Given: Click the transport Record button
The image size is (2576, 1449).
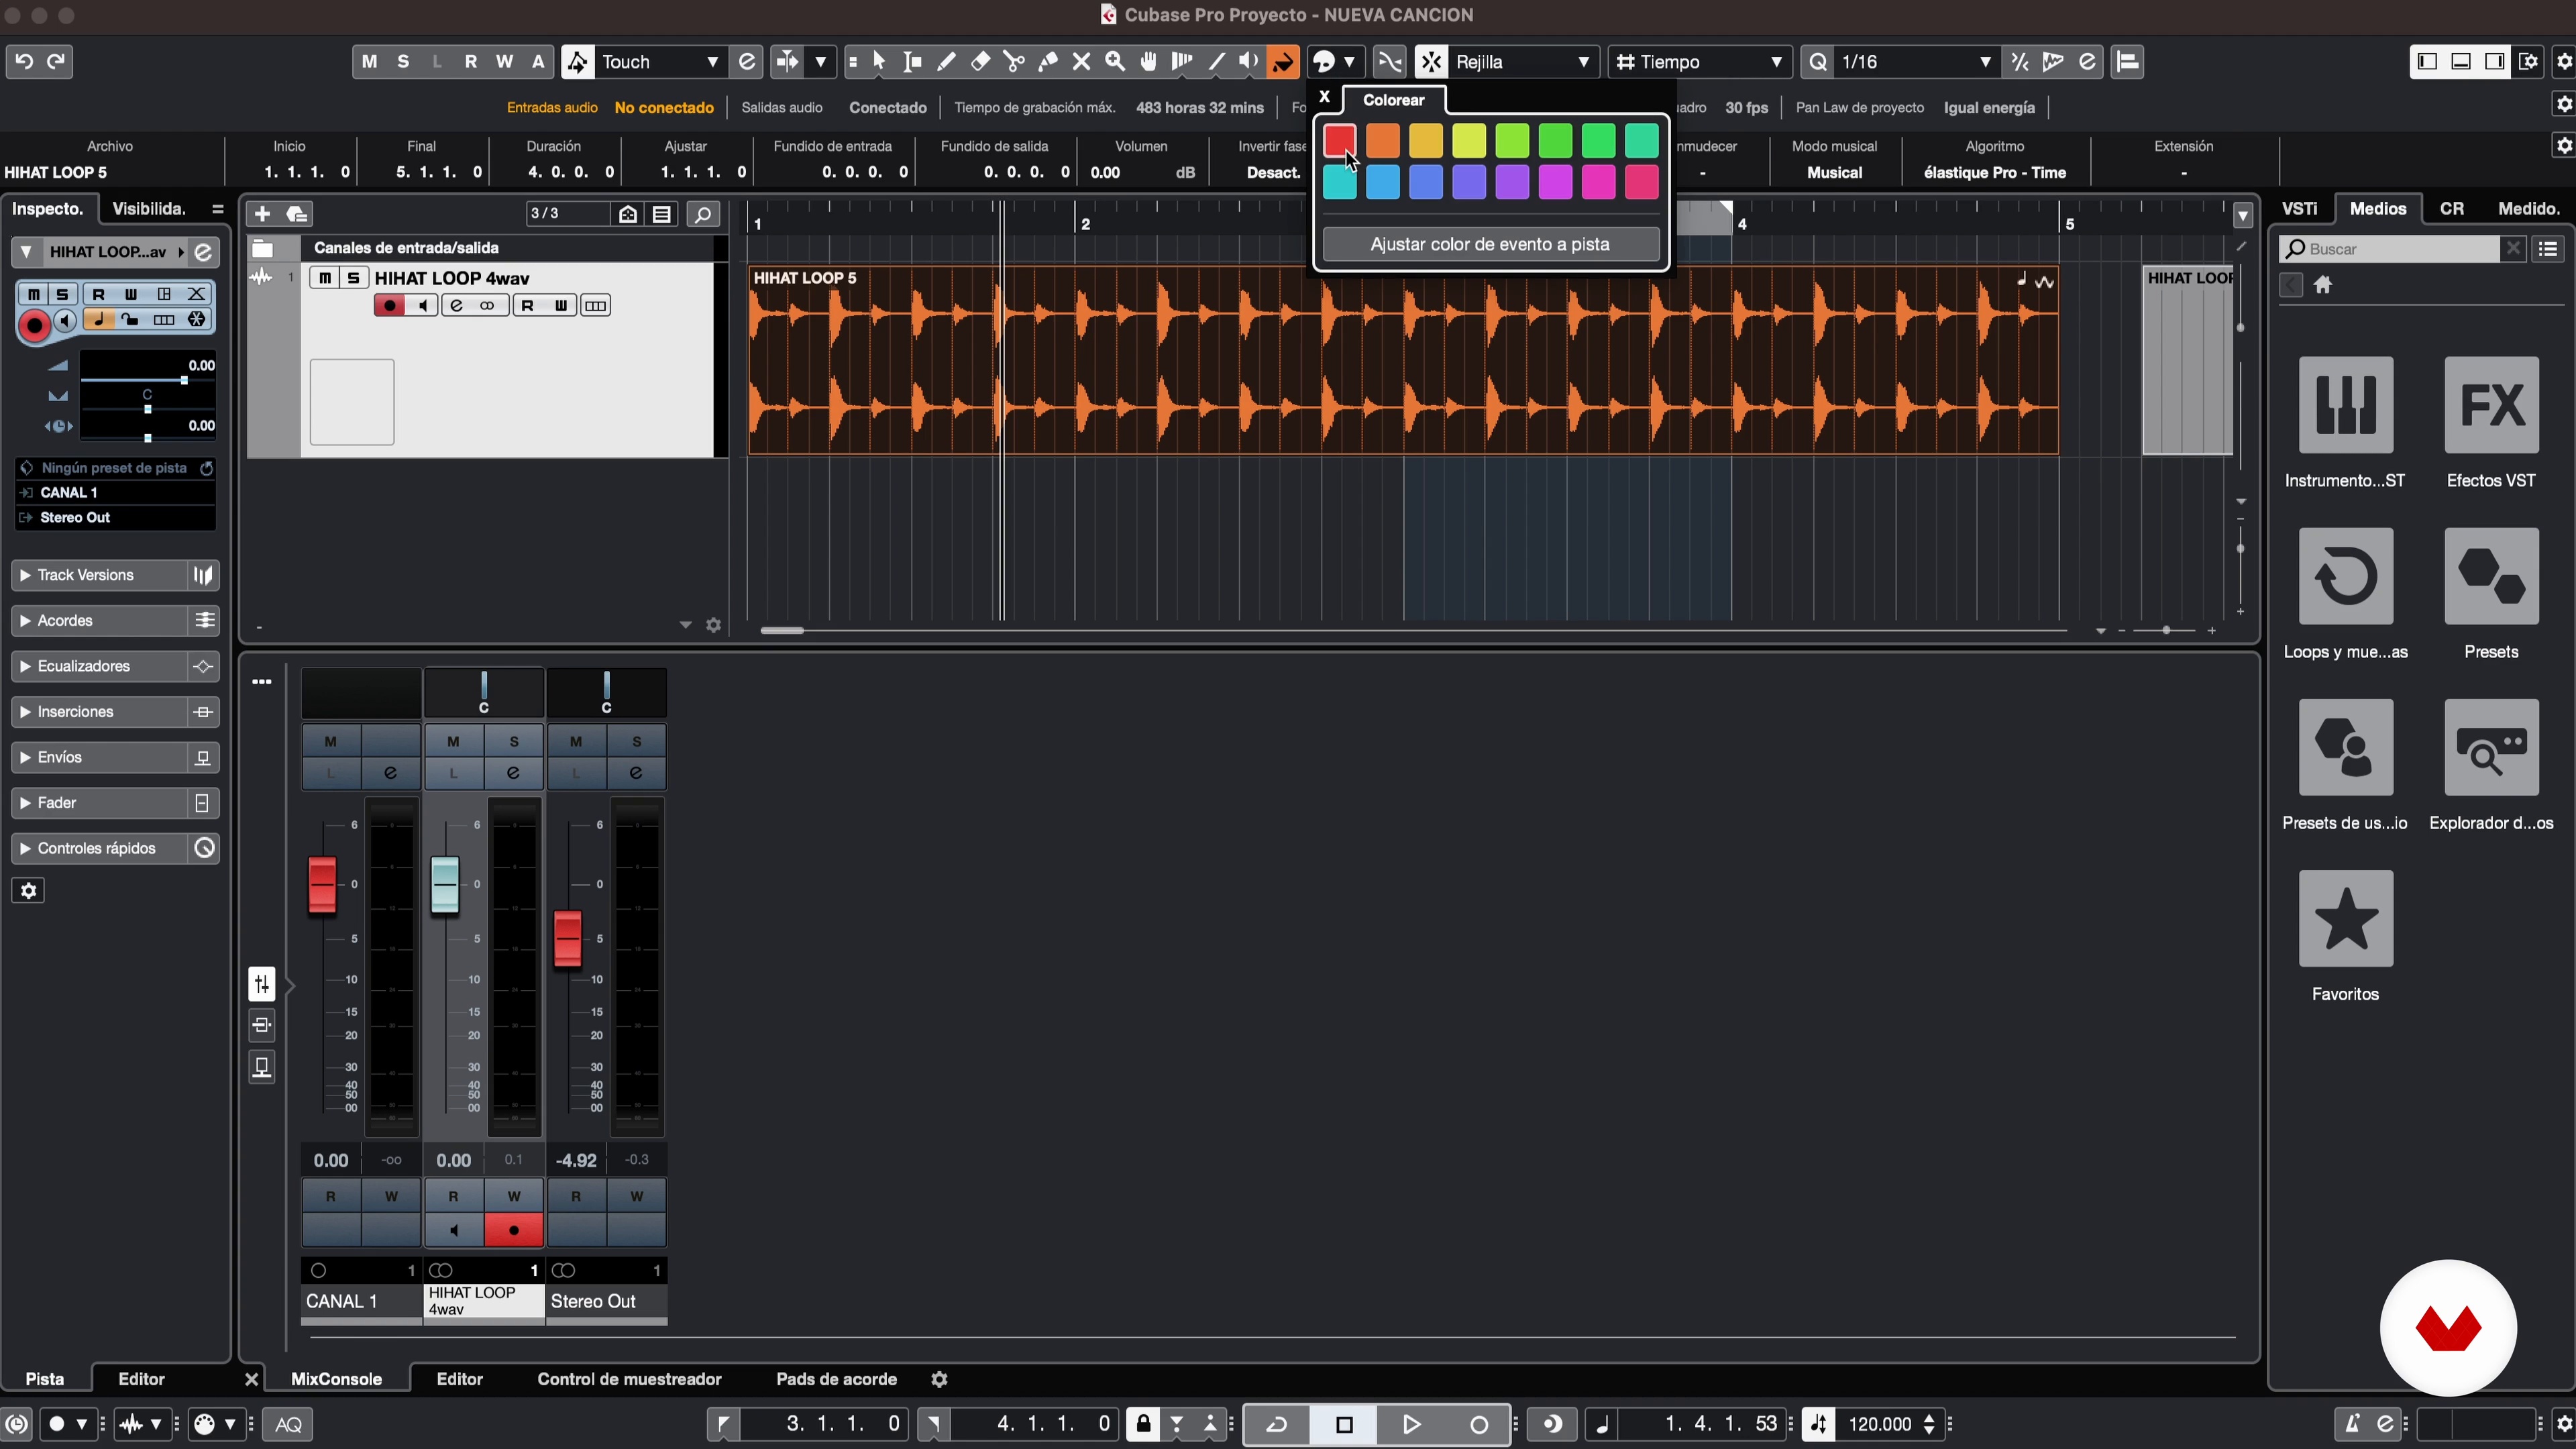Looking at the screenshot, I should 1479,1424.
